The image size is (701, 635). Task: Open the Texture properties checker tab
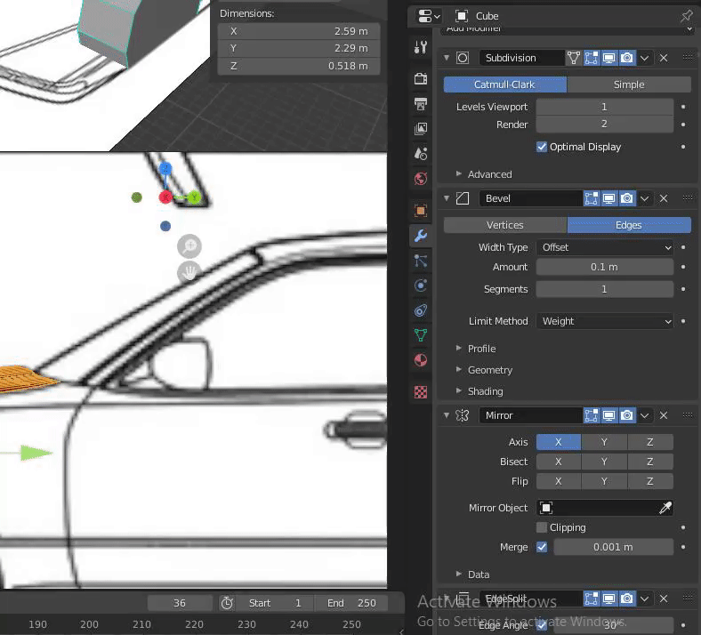420,392
